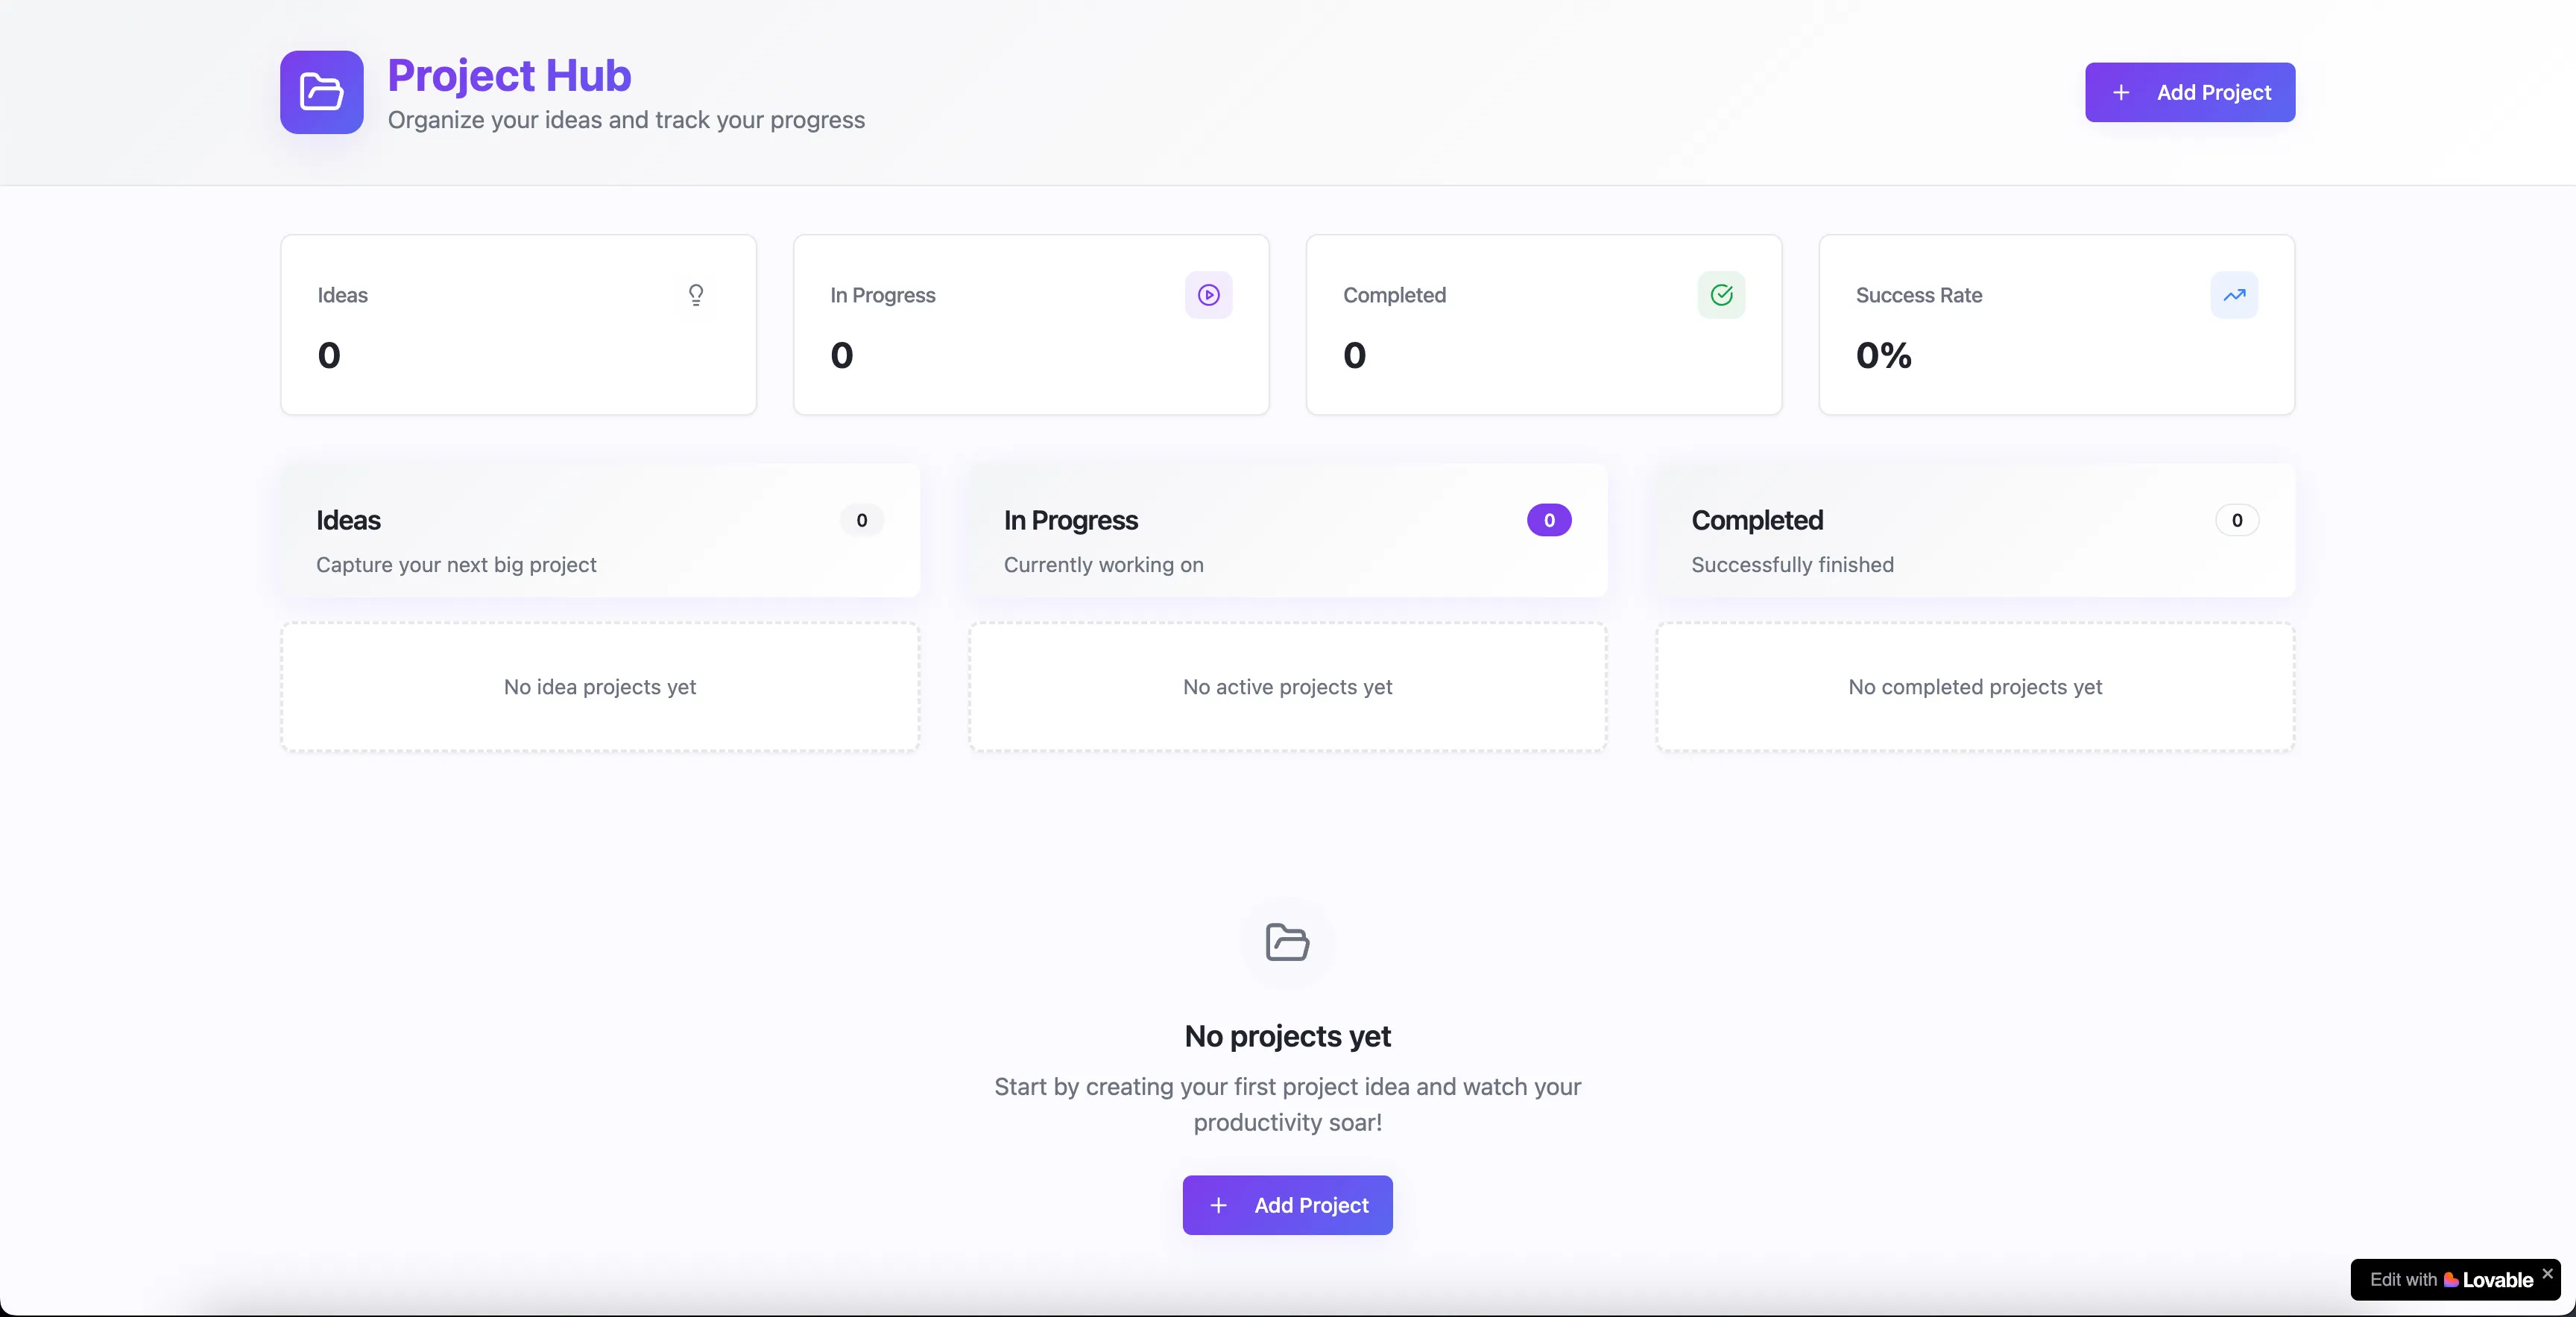Viewport: 2576px width, 1317px height.
Task: Click the Completed column heading
Action: pos(1757,521)
